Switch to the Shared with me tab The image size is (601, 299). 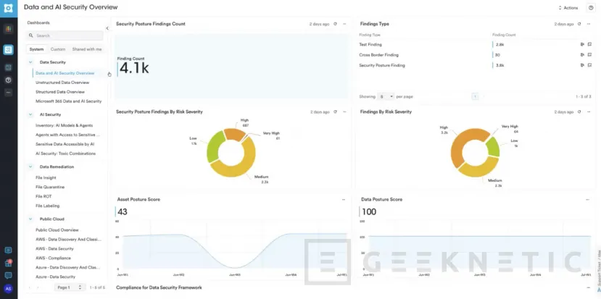(87, 49)
